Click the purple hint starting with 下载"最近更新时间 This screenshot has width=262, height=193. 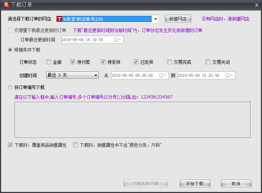pos(137,30)
